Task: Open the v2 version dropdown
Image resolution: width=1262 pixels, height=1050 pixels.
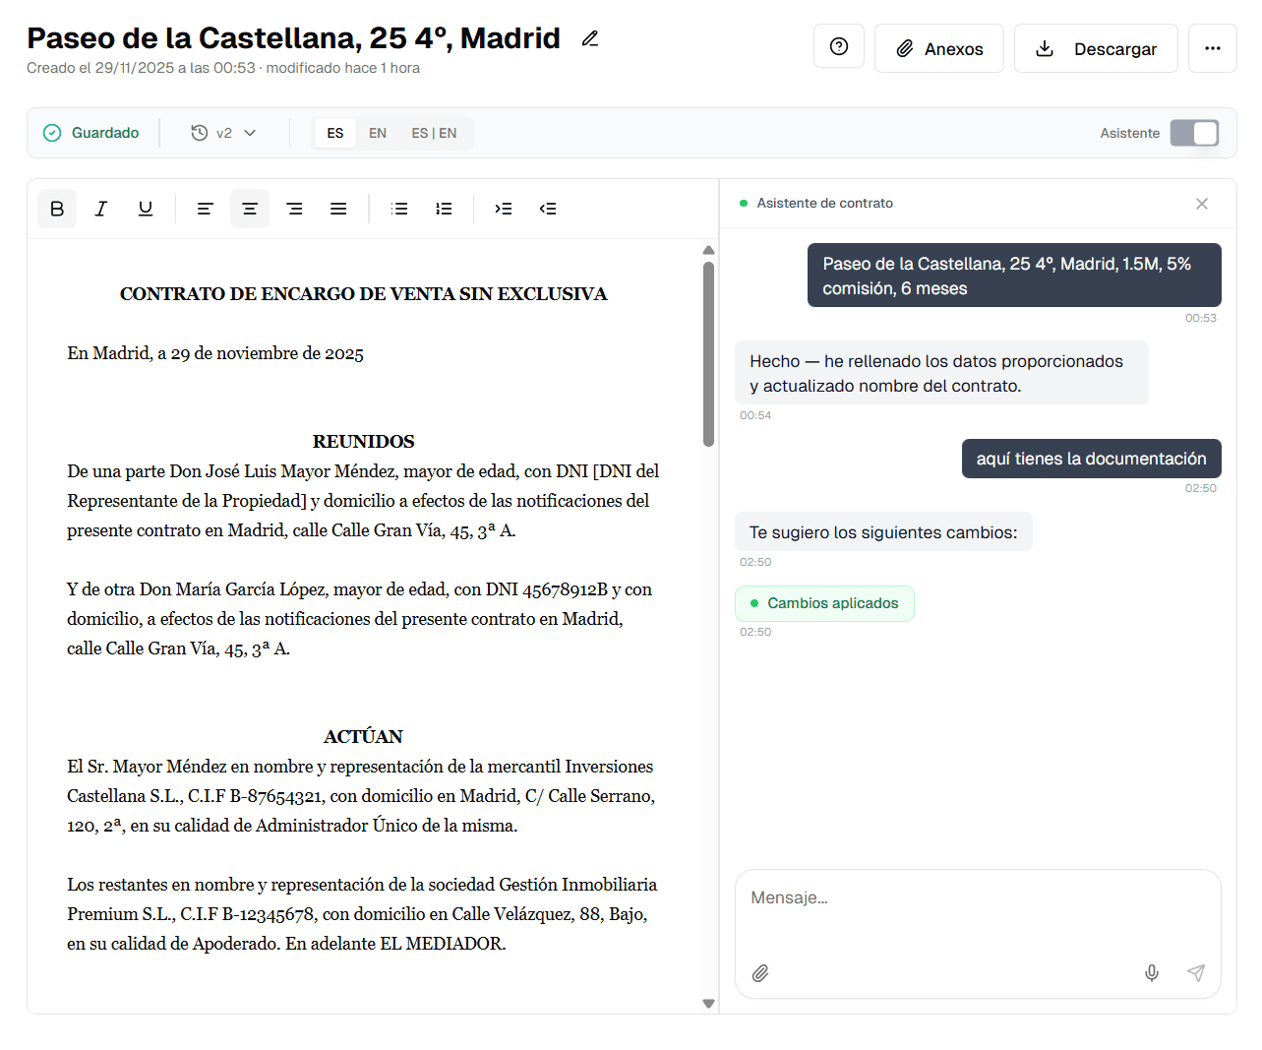Action: click(223, 132)
